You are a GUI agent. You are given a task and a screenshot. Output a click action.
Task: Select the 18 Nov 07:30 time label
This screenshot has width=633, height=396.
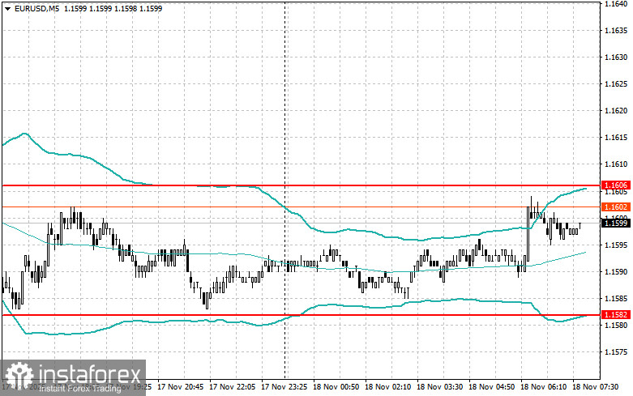coord(596,387)
